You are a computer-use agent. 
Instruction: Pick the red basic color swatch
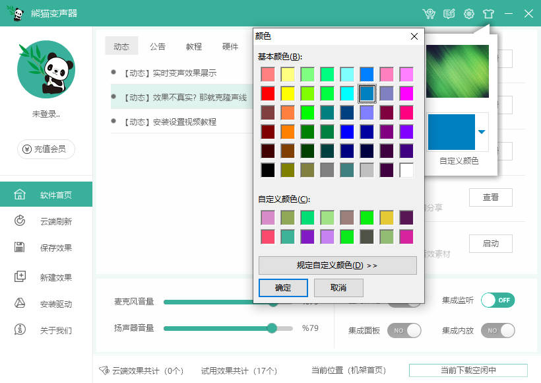pos(268,93)
